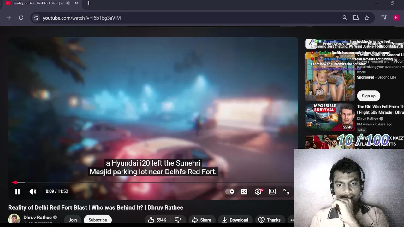Like the video (594K)
The image size is (404, 227).
[x=158, y=220]
